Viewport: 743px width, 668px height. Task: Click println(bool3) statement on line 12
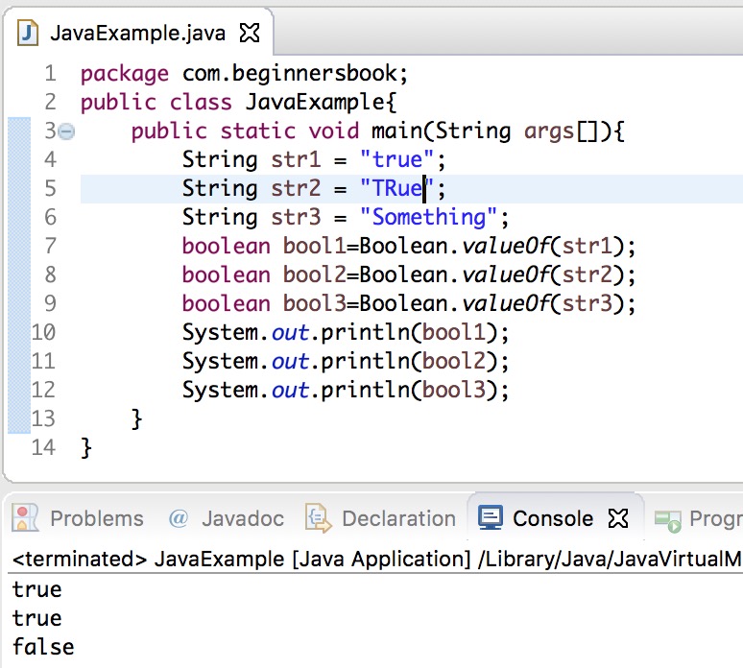pyautogui.click(x=346, y=390)
